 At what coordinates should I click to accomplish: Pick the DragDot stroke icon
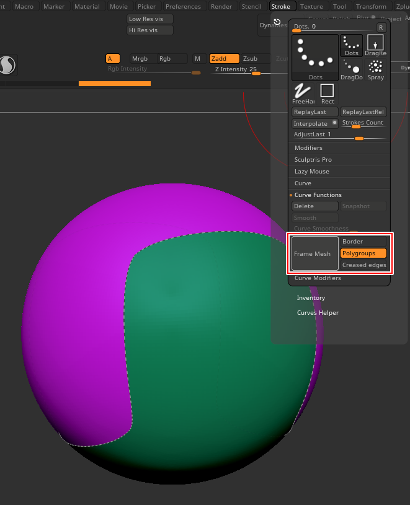(352, 69)
